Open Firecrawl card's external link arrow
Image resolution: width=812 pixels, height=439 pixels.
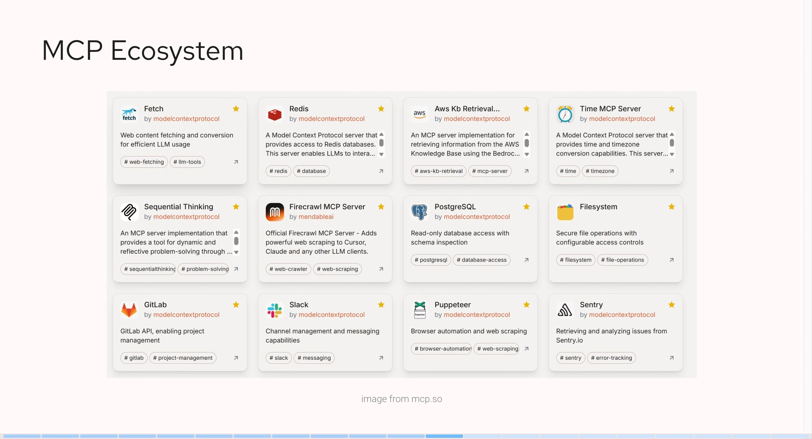pos(381,269)
